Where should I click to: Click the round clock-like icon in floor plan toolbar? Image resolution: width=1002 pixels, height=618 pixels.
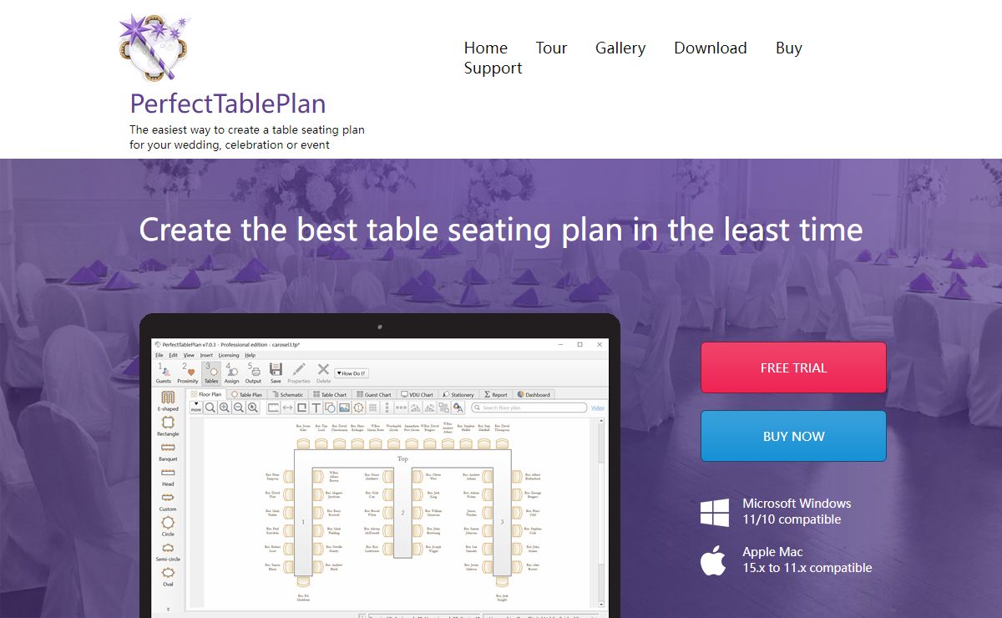tap(358, 408)
